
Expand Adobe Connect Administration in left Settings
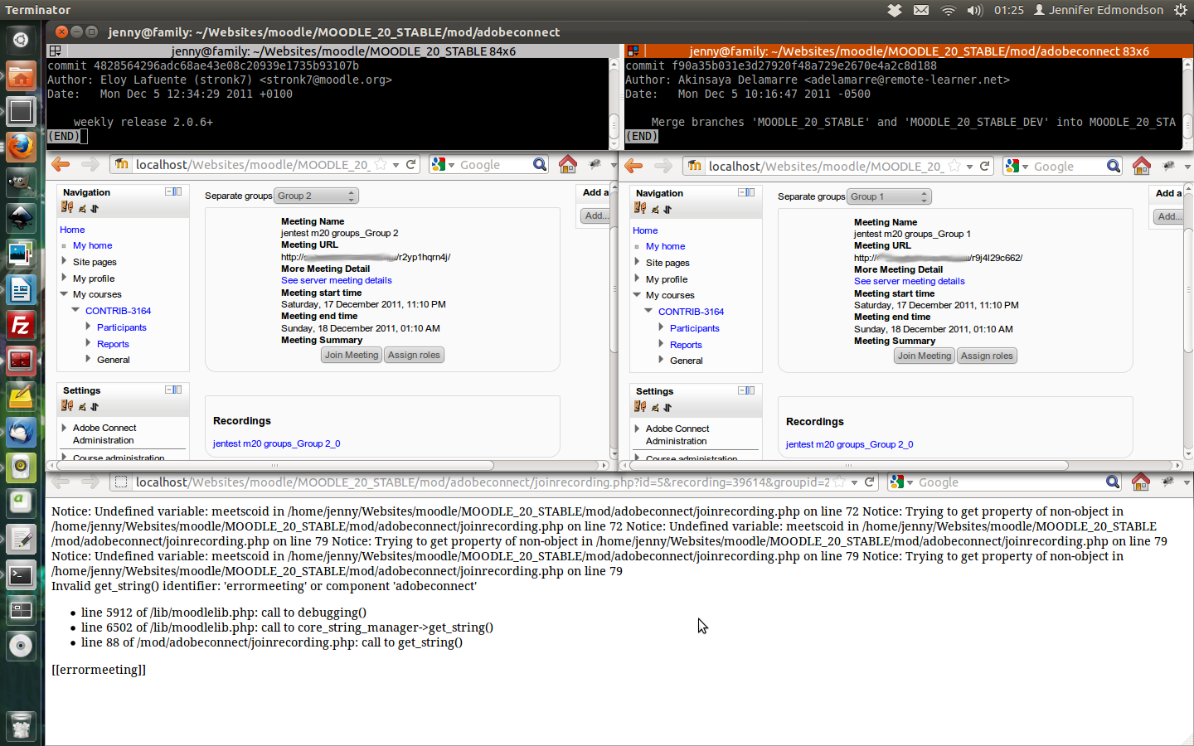tap(64, 428)
